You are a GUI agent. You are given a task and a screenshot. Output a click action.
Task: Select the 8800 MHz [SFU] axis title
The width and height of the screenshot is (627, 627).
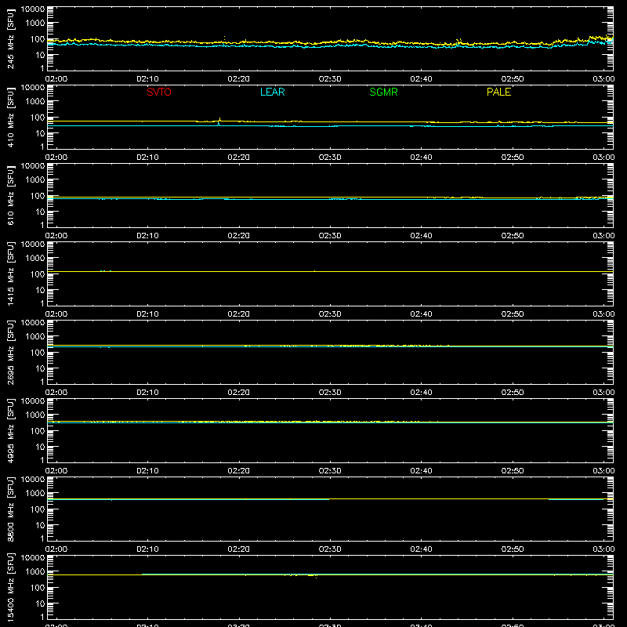[10, 509]
